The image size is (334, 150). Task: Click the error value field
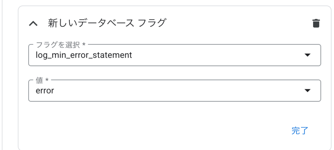point(175,91)
